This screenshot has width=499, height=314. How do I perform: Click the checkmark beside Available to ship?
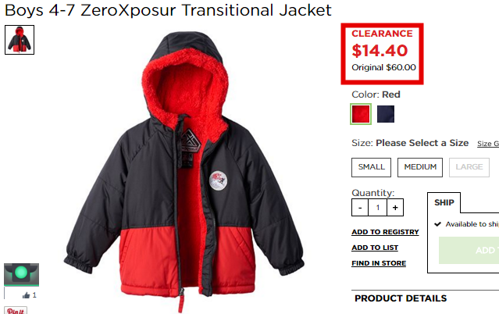(x=438, y=224)
